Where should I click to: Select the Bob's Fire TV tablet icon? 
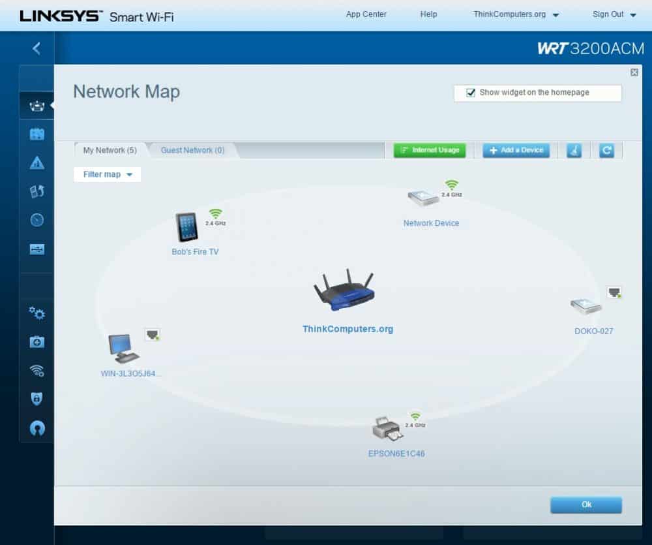(x=186, y=227)
